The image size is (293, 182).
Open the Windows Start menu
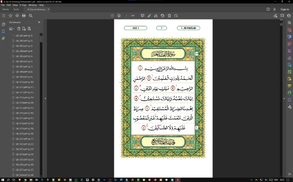3,180
